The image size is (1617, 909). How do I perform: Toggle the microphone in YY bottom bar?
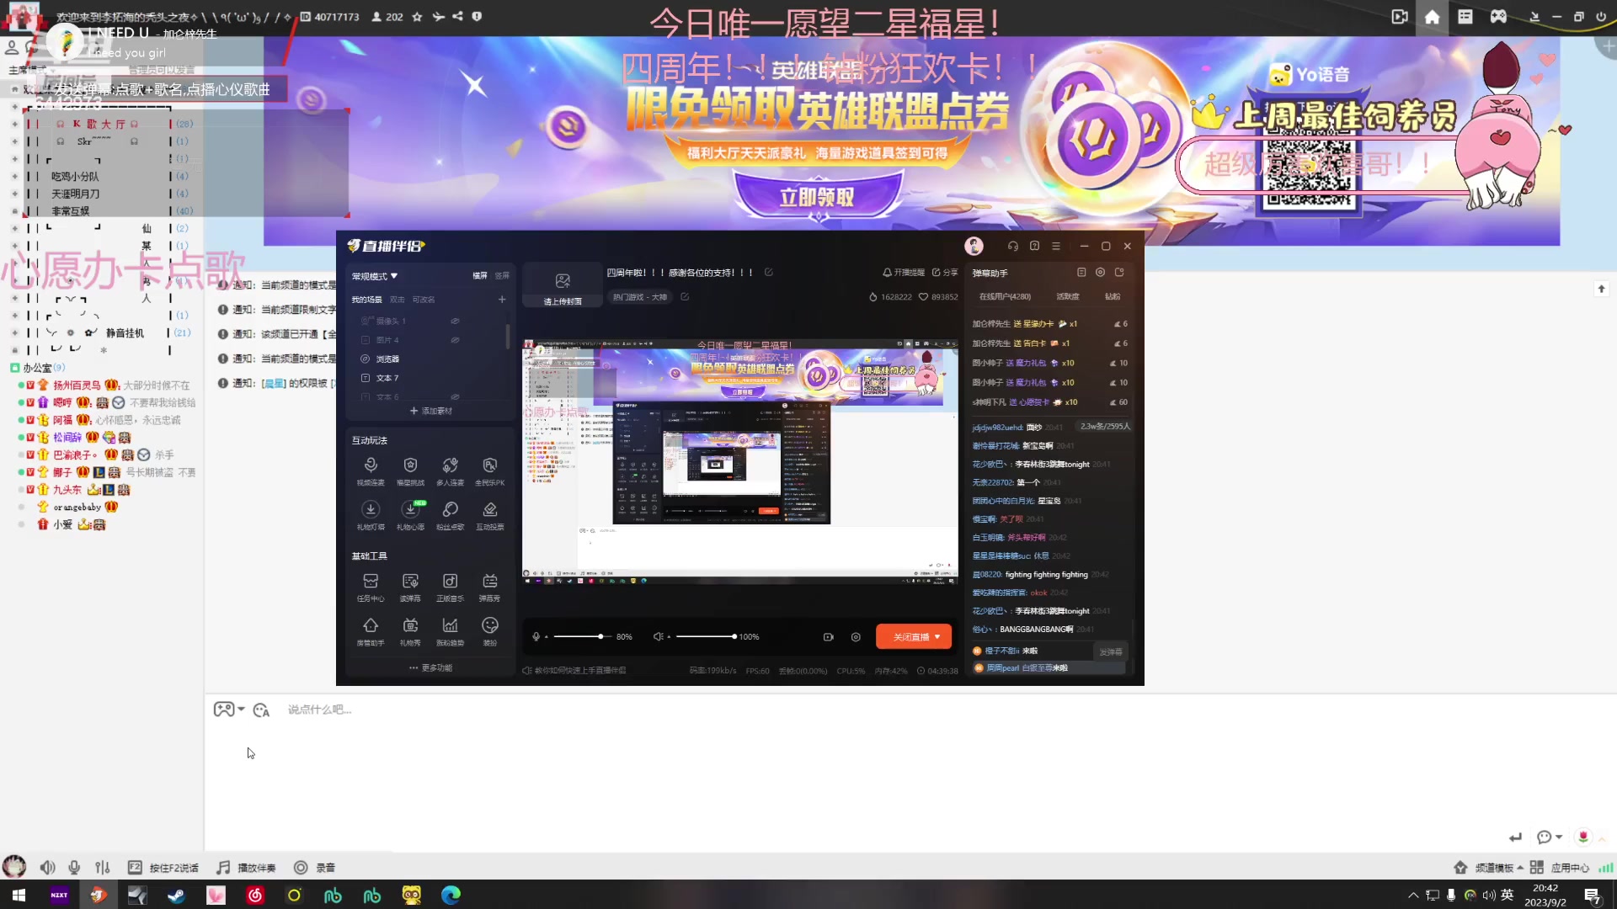[75, 868]
